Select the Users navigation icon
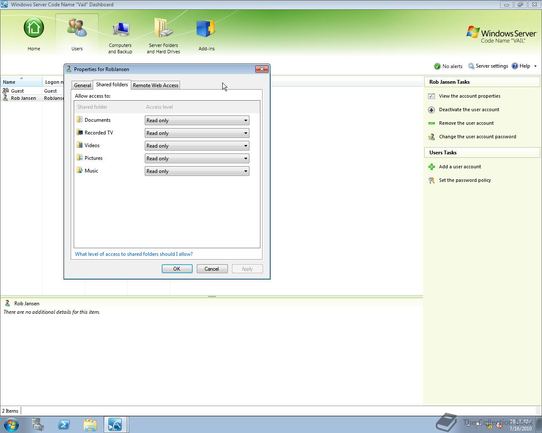 tap(77, 34)
